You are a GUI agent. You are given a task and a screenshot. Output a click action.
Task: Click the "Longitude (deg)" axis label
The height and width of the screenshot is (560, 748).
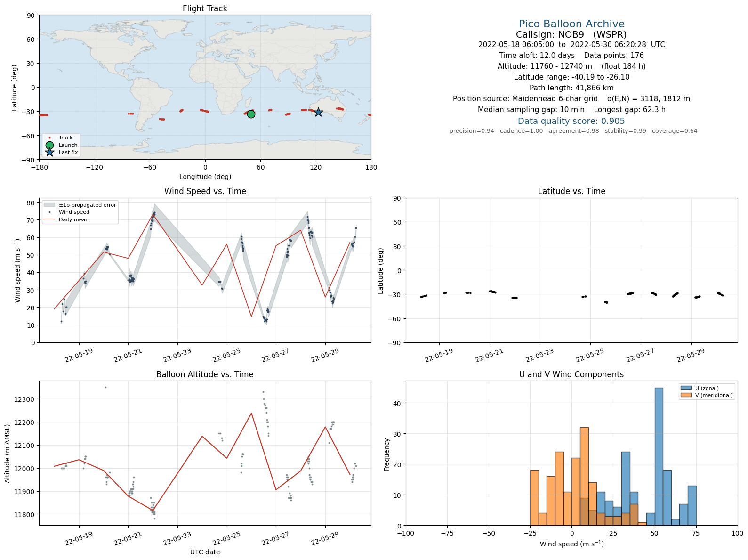205,177
